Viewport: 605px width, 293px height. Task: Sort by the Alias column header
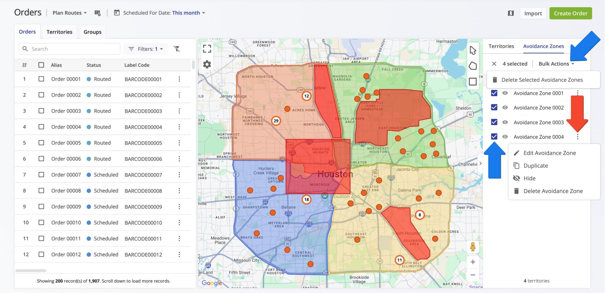click(x=56, y=65)
